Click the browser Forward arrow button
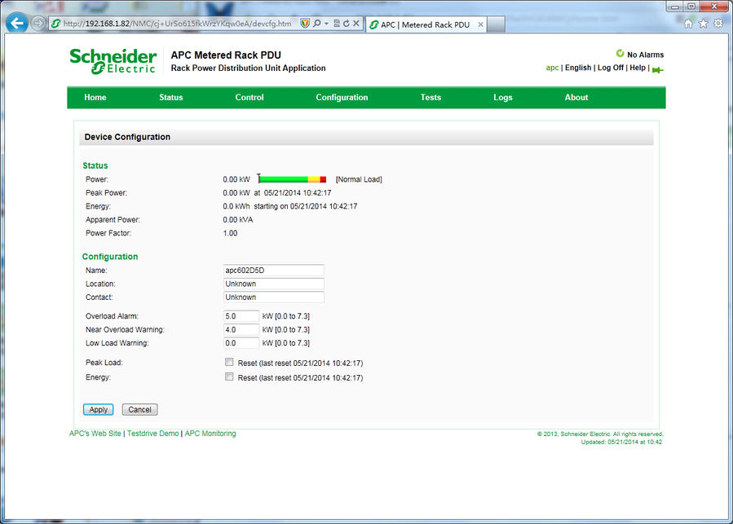Screen dimensions: 733x524 [38, 23]
